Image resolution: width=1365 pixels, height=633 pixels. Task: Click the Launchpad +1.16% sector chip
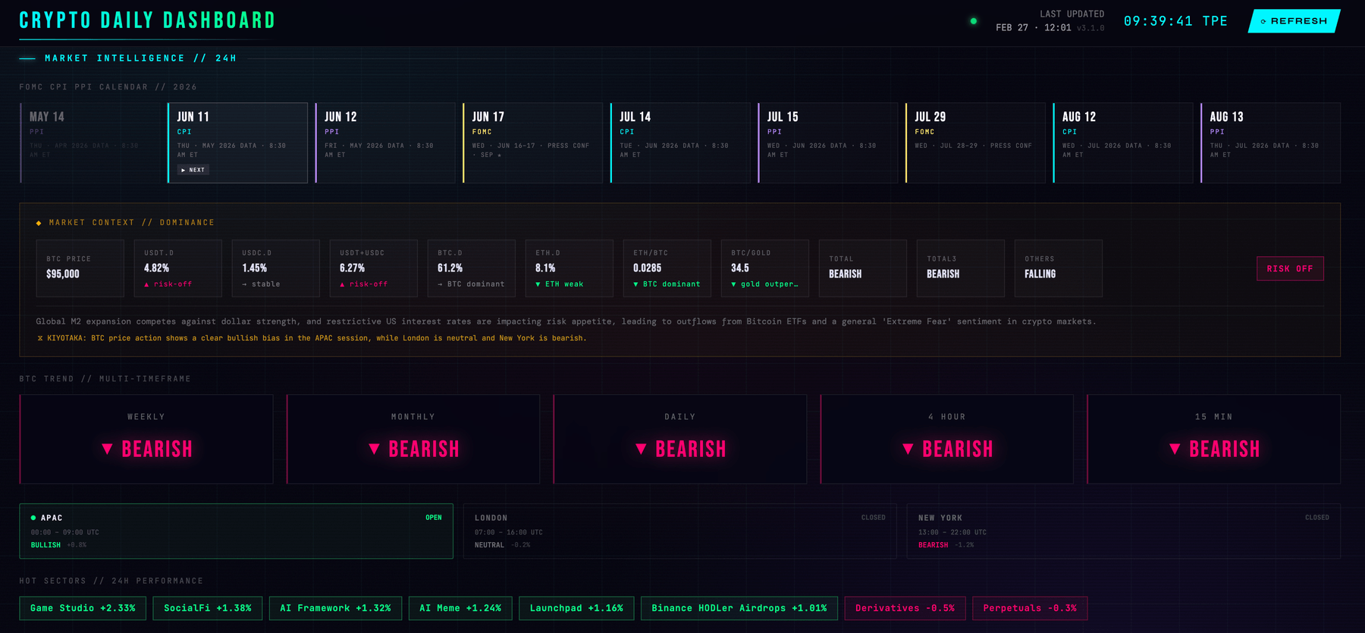click(576, 608)
